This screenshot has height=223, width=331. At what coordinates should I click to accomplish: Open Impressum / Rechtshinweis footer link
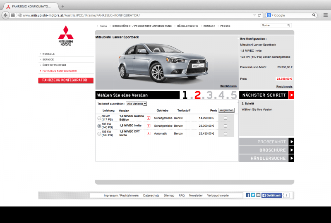(x=121, y=196)
